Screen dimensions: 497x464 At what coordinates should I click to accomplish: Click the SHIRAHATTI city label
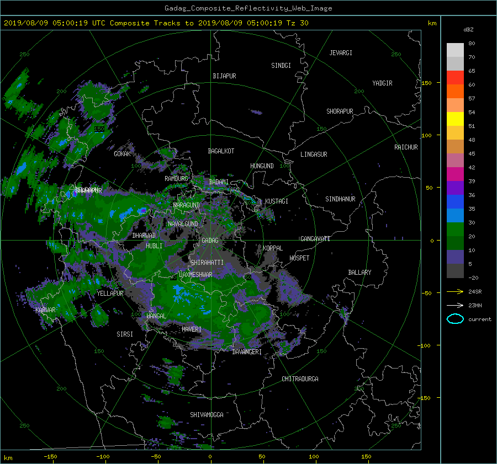(207, 263)
